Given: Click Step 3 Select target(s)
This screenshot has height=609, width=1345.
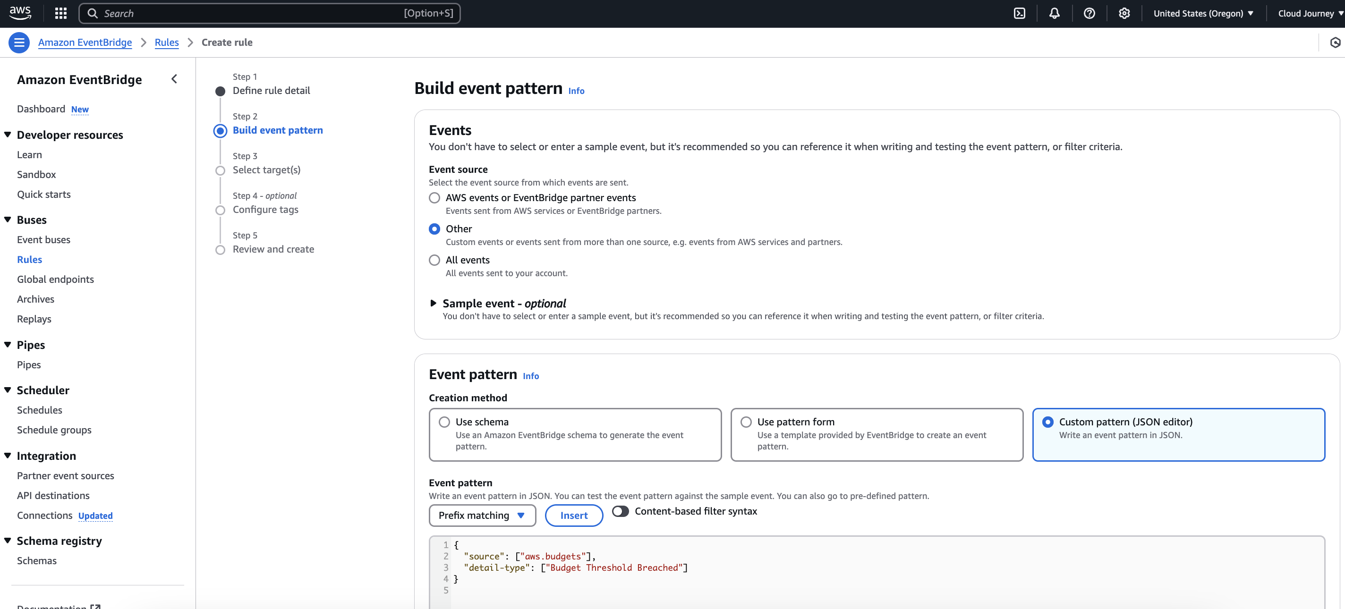Looking at the screenshot, I should click(x=266, y=170).
